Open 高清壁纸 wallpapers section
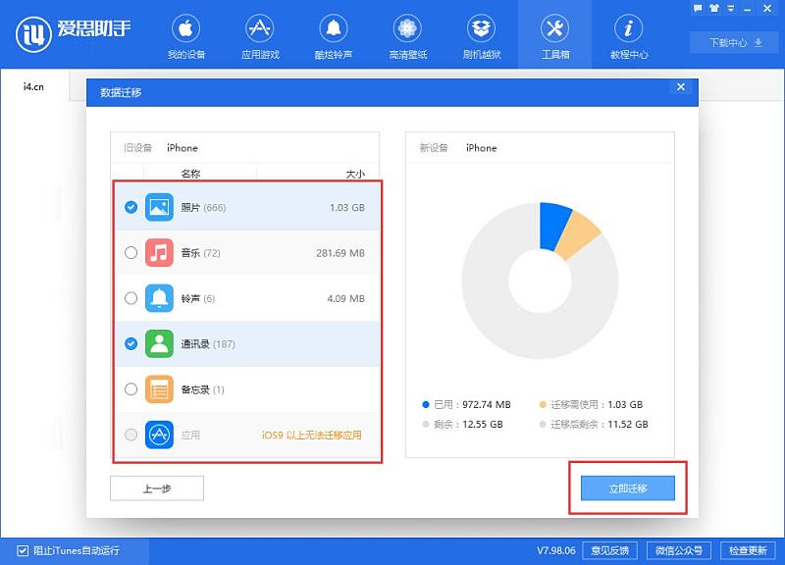Image resolution: width=785 pixels, height=565 pixels. (x=407, y=36)
